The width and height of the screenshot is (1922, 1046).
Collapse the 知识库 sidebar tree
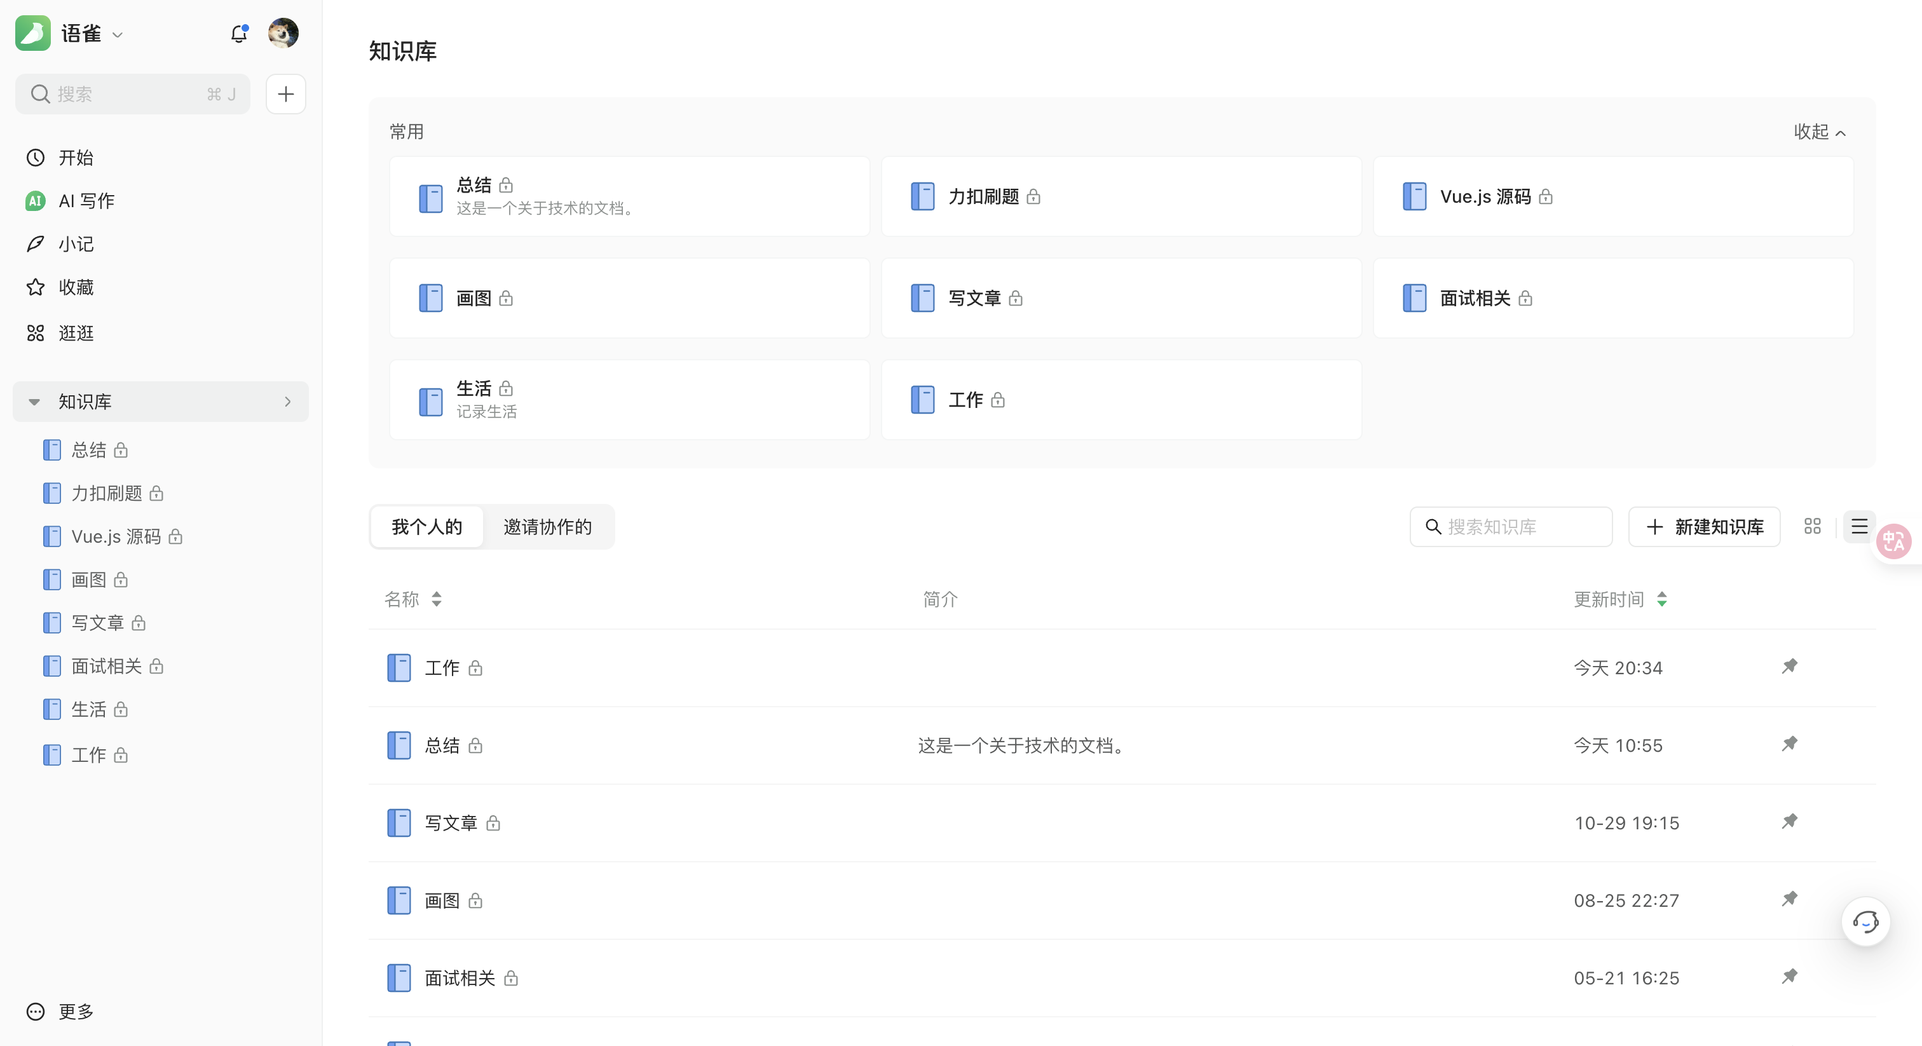pos(34,402)
